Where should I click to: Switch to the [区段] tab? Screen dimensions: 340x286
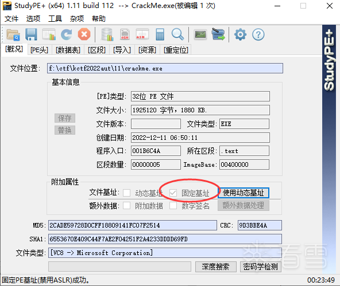coord(96,50)
